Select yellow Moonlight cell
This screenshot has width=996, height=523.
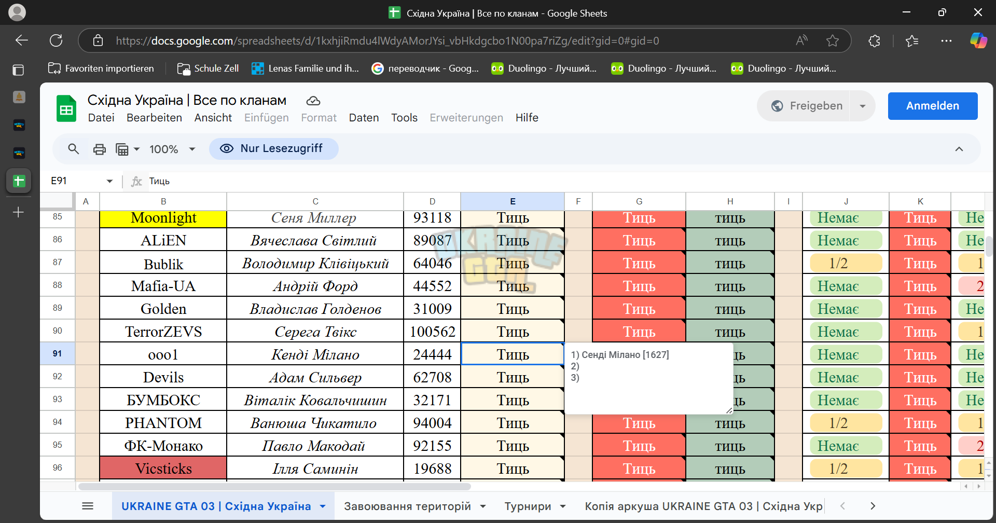(x=163, y=218)
